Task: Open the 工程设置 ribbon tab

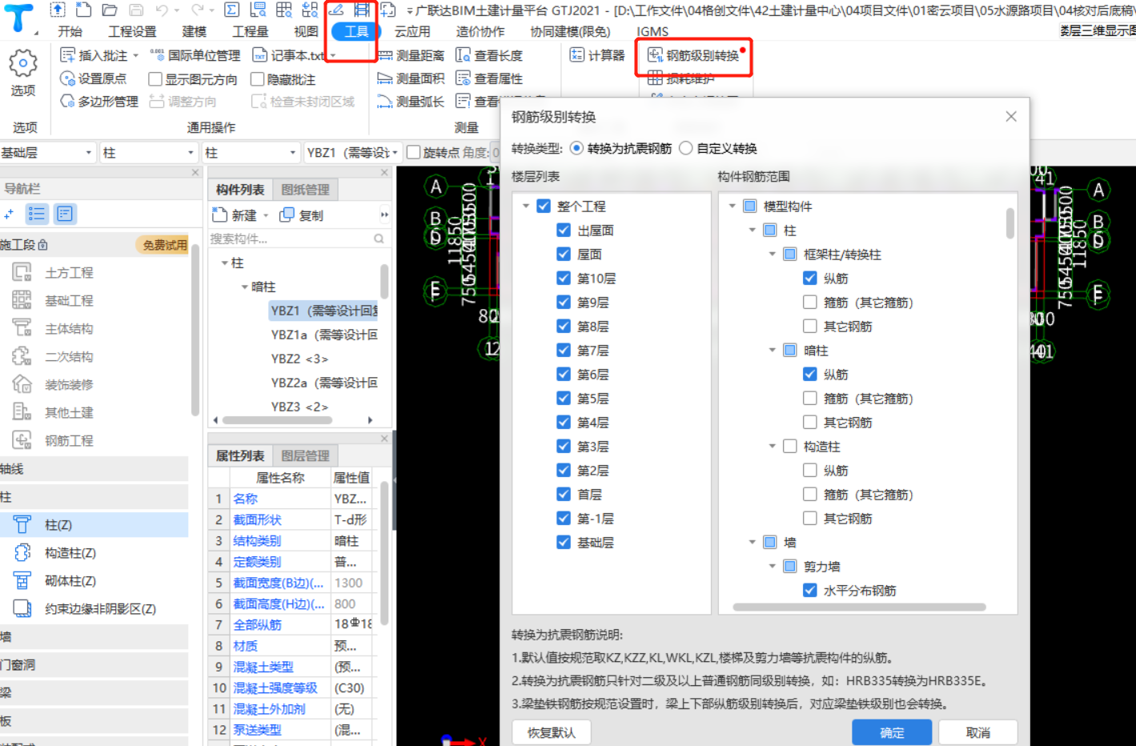Action: [x=132, y=31]
